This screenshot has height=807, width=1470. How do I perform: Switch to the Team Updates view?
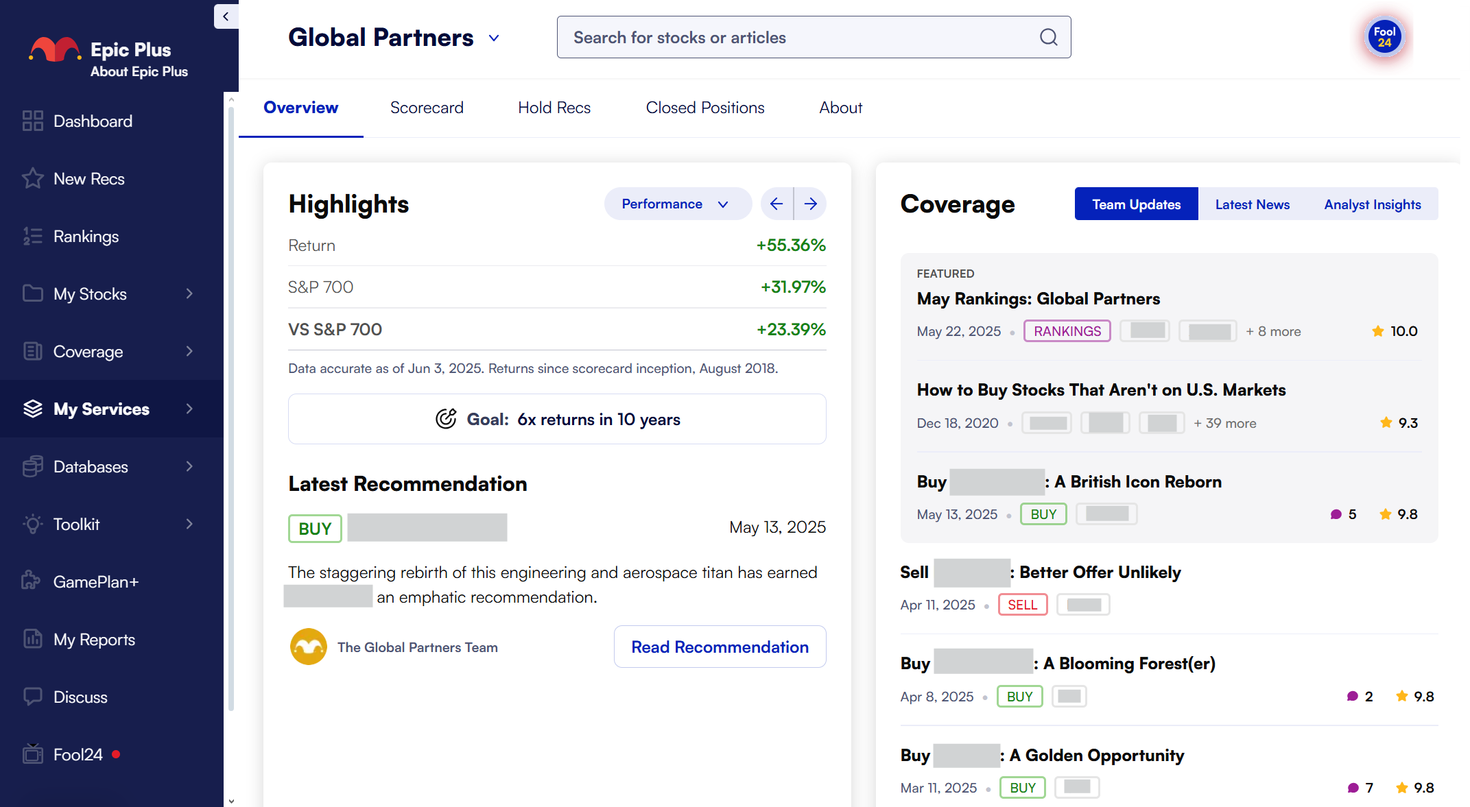click(1136, 204)
